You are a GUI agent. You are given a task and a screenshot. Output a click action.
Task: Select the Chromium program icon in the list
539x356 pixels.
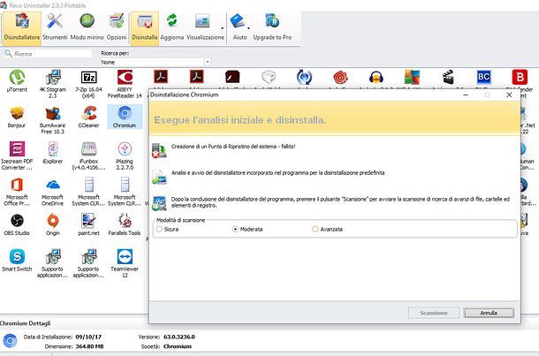click(x=125, y=117)
